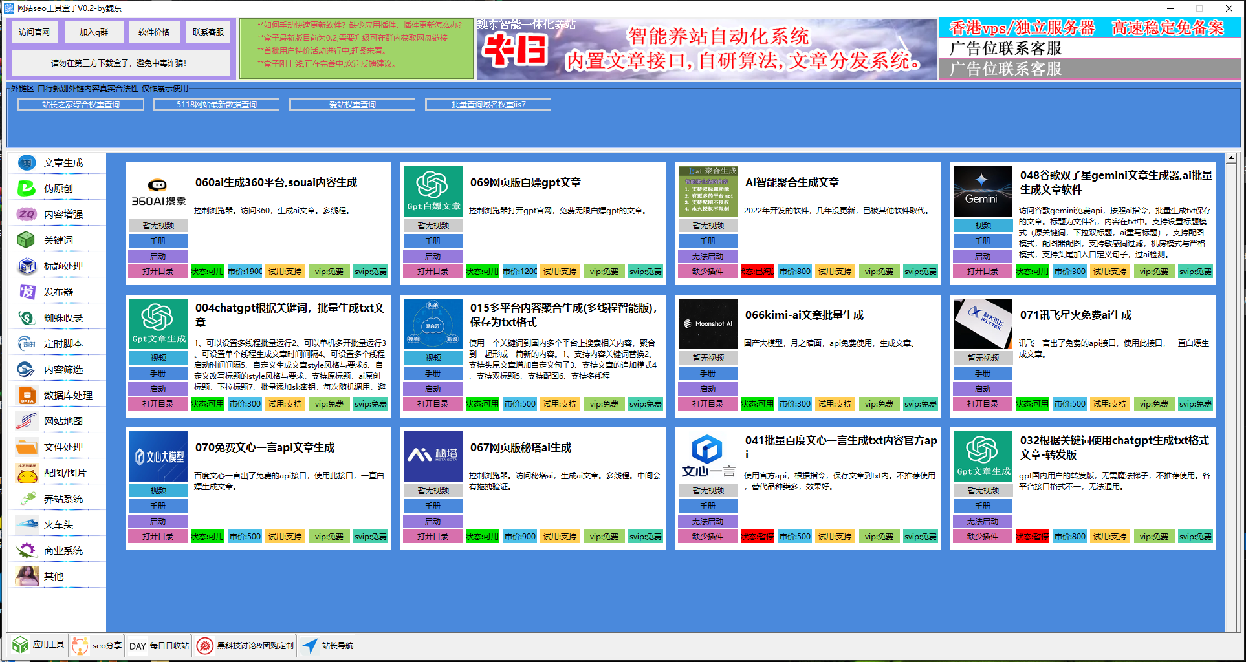Viewport: 1246px width, 662px height.
Task: Click 状态:可用 badge on 060ai生成360平台
Action: [208, 272]
